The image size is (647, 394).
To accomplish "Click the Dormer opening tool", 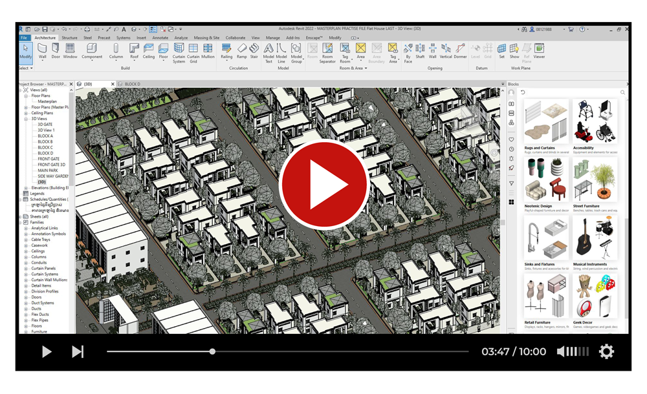I will point(460,50).
